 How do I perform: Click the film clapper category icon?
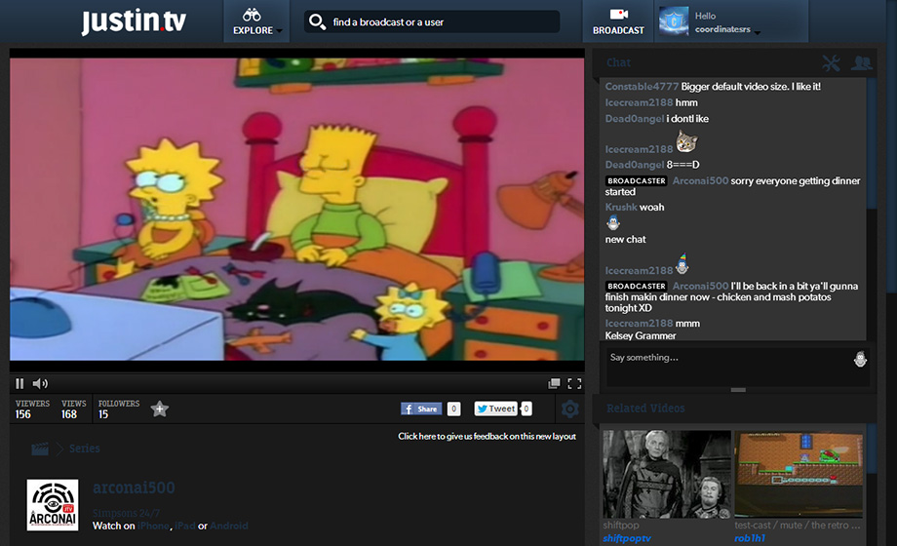[x=40, y=448]
